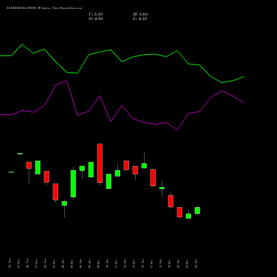Click the tallest red candlestick on 09 Dec
The width and height of the screenshot is (277, 277).
point(100,163)
